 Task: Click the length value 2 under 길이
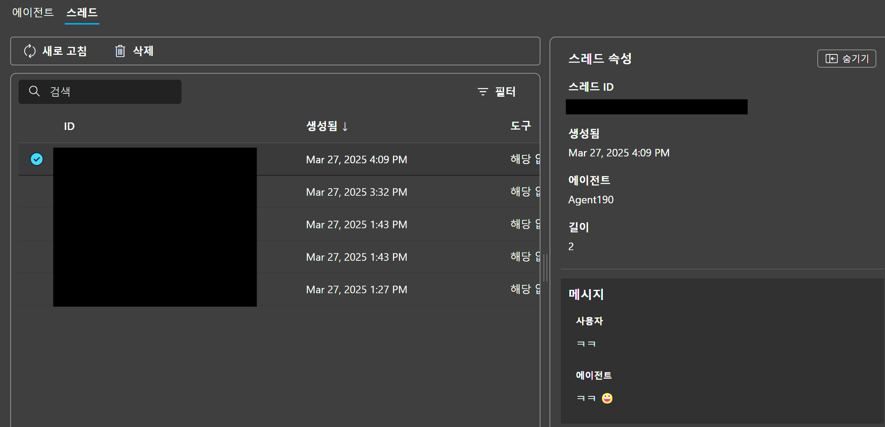click(x=571, y=247)
